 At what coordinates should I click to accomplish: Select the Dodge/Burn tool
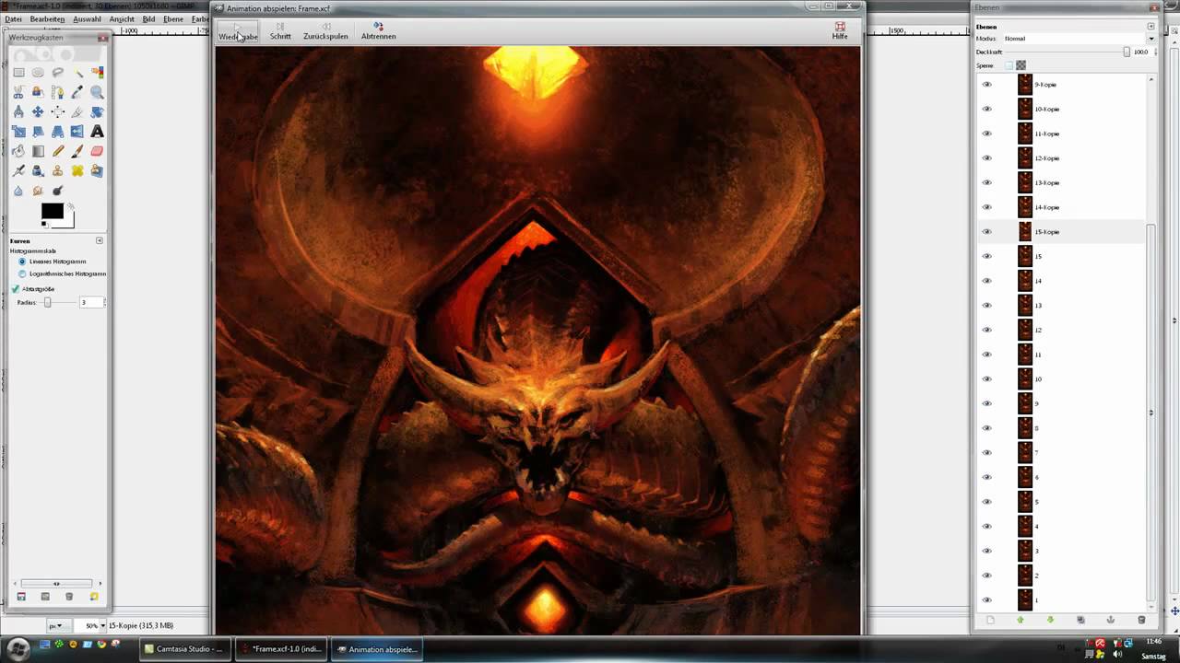pyautogui.click(x=57, y=191)
